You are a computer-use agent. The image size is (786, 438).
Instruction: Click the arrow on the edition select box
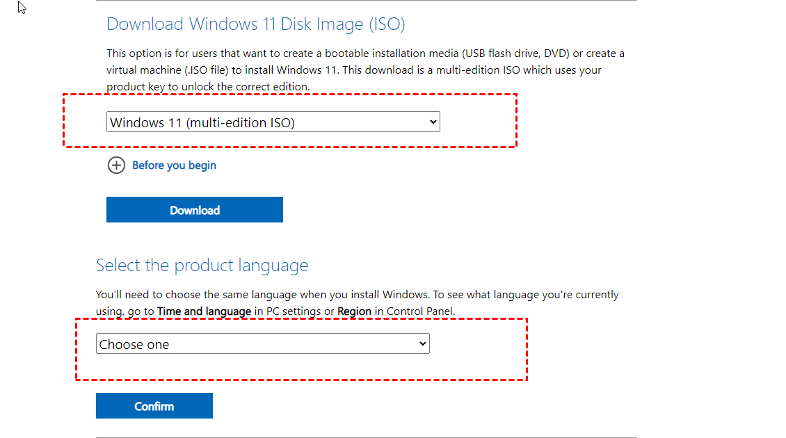433,122
